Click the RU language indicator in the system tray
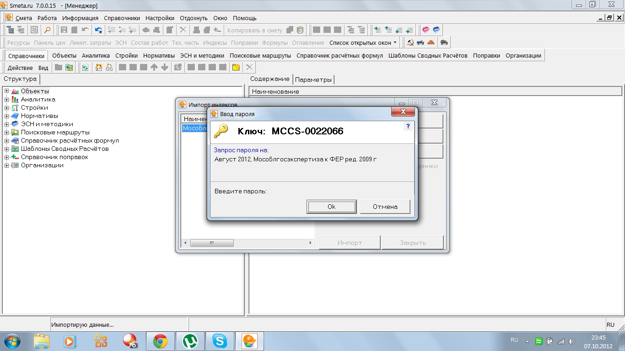This screenshot has height=351, width=625. point(514,340)
